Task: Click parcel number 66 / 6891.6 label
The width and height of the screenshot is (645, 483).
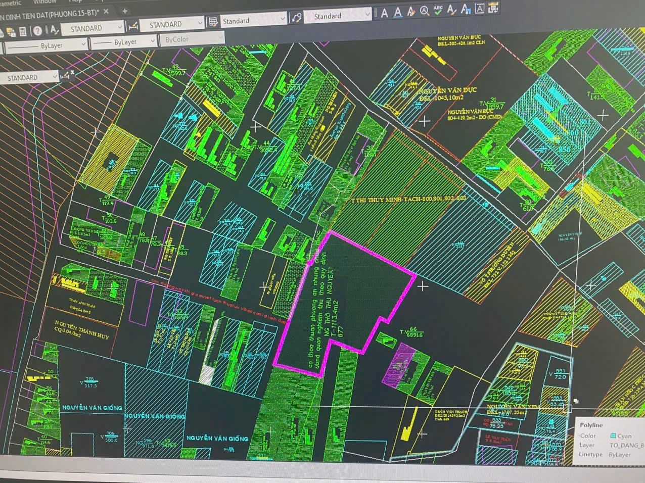Action: click(x=411, y=331)
